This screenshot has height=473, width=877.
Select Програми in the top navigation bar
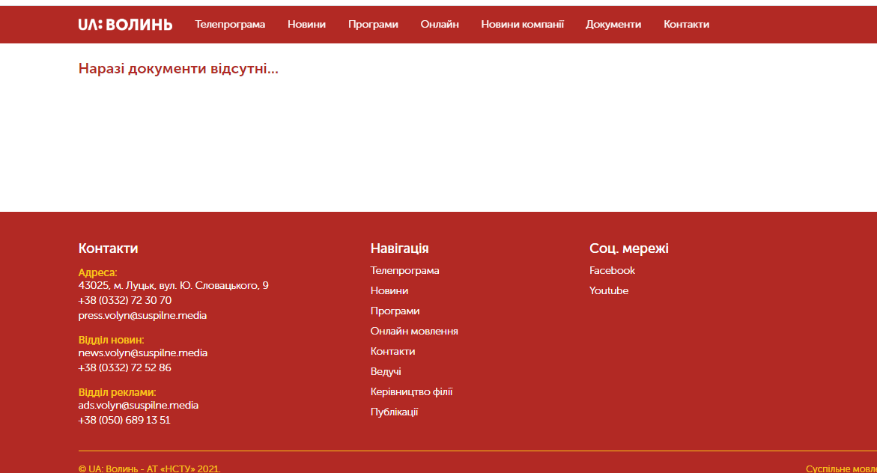click(373, 24)
